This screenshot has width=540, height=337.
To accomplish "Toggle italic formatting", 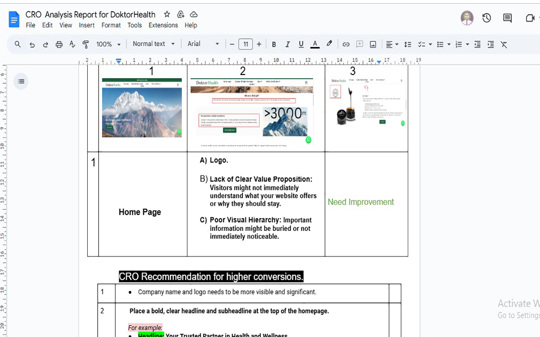I will [x=287, y=44].
